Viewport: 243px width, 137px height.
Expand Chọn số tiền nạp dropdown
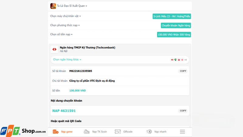pyautogui.click(x=61, y=34)
